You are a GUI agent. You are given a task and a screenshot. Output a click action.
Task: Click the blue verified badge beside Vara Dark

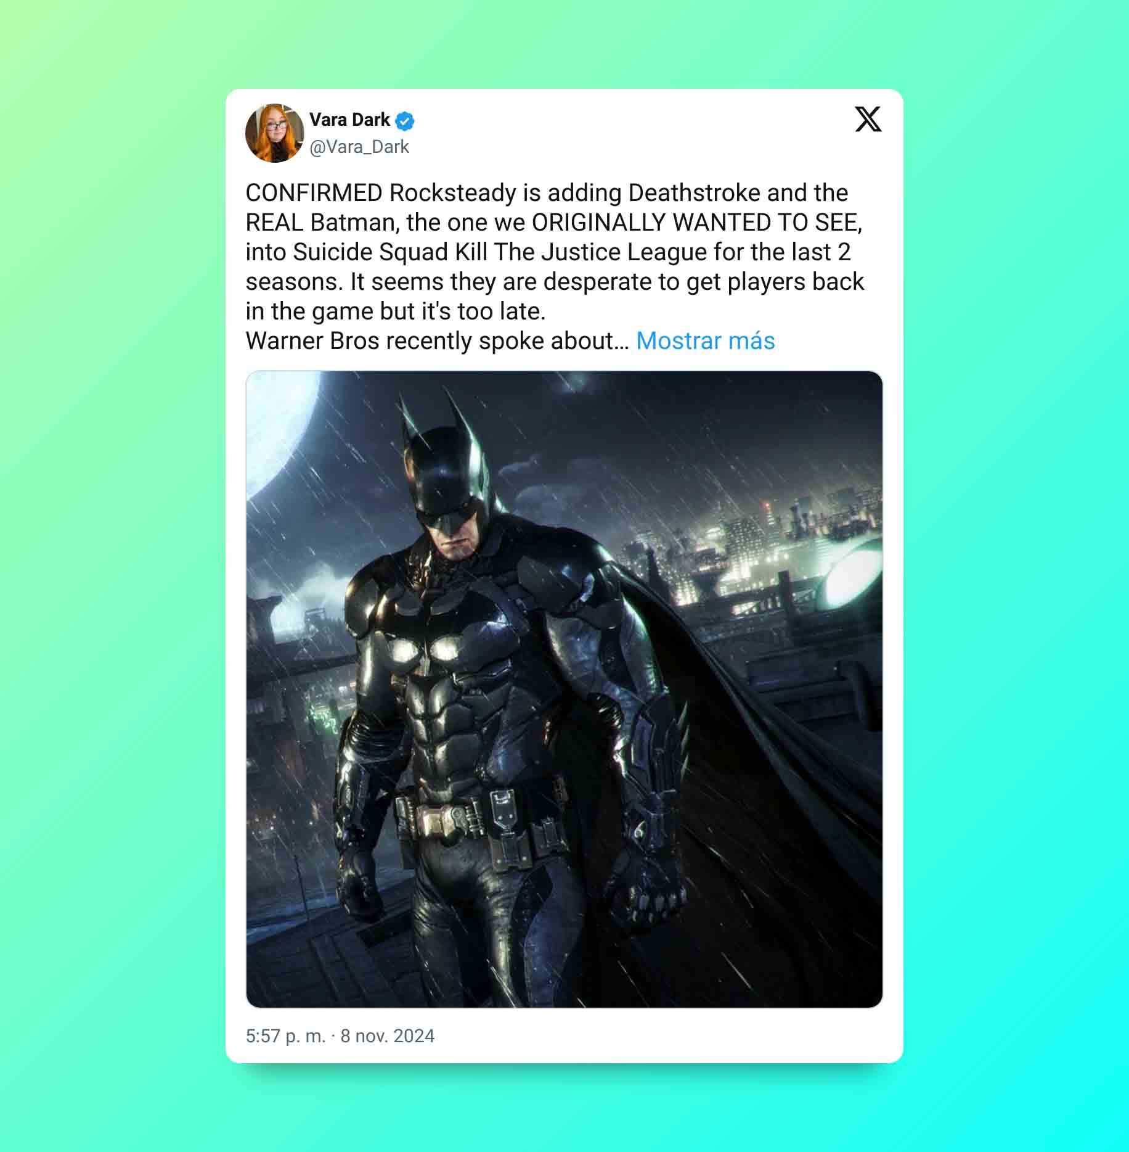404,121
